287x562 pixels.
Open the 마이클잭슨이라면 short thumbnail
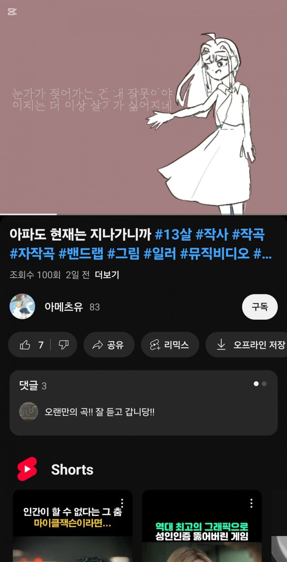(x=73, y=526)
